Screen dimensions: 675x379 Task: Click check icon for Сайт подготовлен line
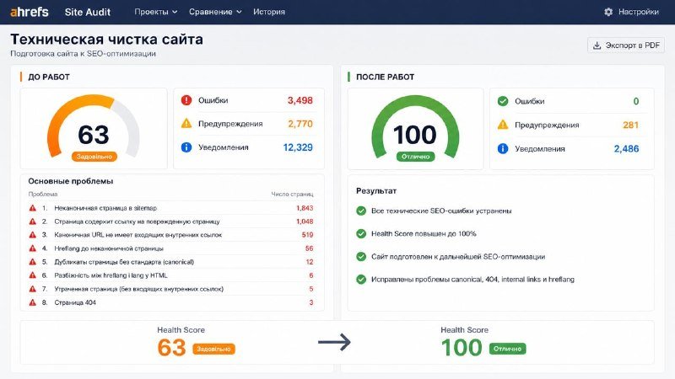coord(361,257)
